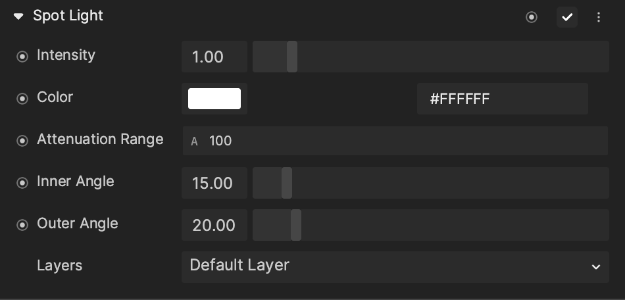Viewport: 625px width, 300px height.
Task: Click the keyframe dot icon beside Color
Action: coord(22,99)
